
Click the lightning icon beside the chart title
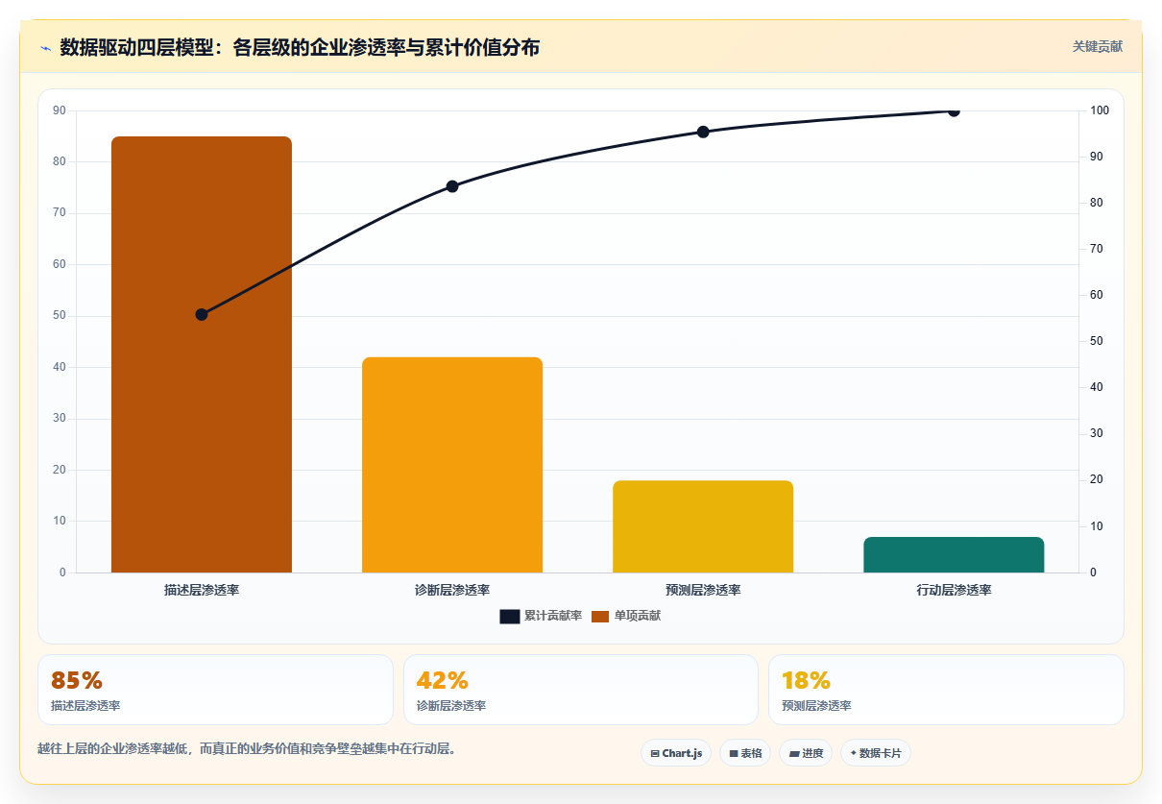[45, 47]
